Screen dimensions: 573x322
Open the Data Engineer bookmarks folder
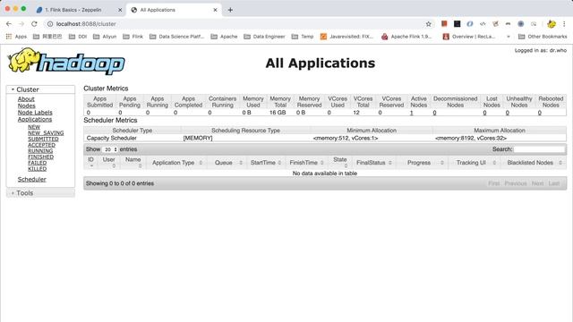pyautogui.click(x=264, y=37)
